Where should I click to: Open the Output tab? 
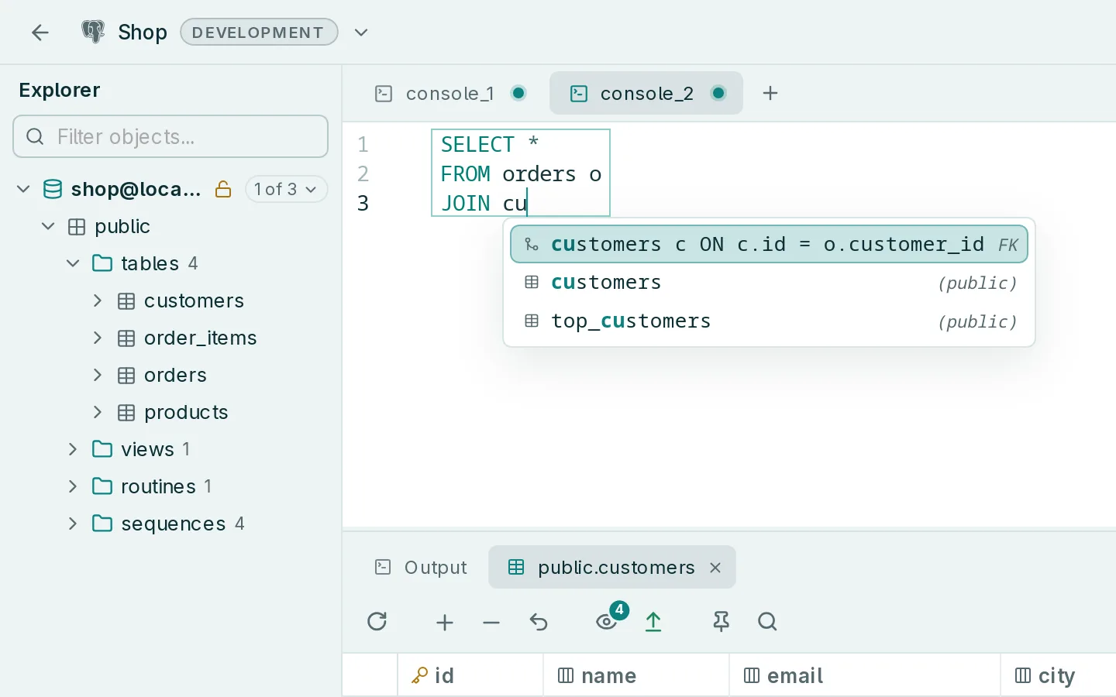pos(421,568)
